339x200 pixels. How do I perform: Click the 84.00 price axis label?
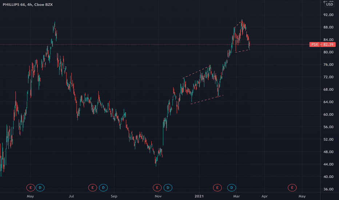[x=328, y=40]
